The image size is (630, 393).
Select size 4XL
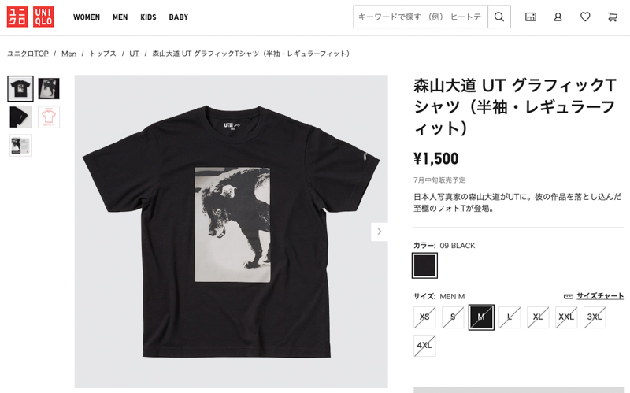pyautogui.click(x=424, y=345)
